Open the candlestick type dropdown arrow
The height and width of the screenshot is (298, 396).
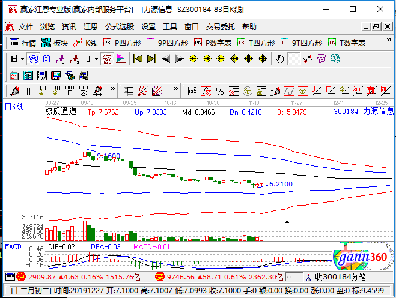[97, 59]
